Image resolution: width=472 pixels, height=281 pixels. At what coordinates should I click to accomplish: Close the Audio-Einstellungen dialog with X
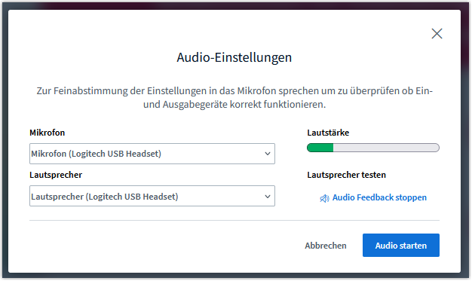(437, 34)
